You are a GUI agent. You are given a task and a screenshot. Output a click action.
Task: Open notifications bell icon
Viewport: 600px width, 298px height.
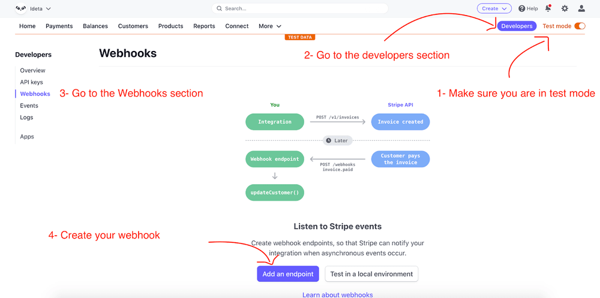pos(548,8)
